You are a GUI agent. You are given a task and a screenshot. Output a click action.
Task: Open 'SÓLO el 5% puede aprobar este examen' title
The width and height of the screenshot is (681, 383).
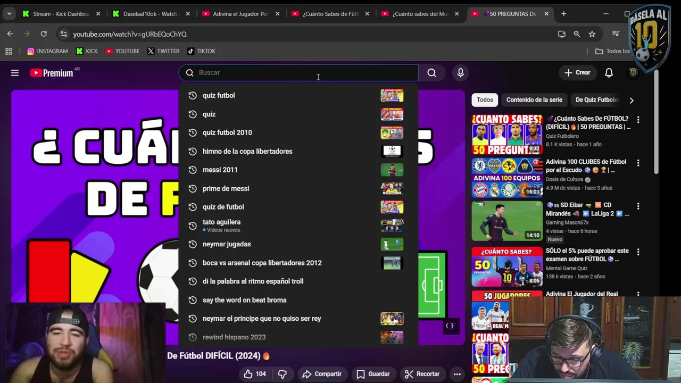tap(587, 255)
